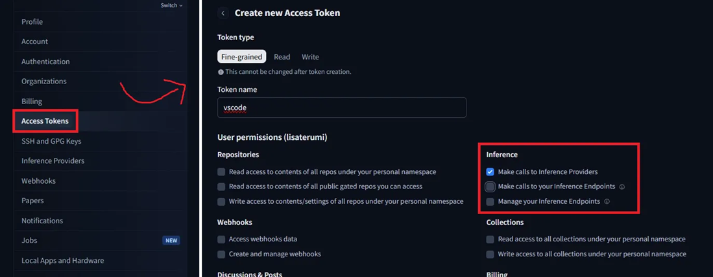Choose the Fine-grained token type
The image size is (713, 277).
click(241, 57)
